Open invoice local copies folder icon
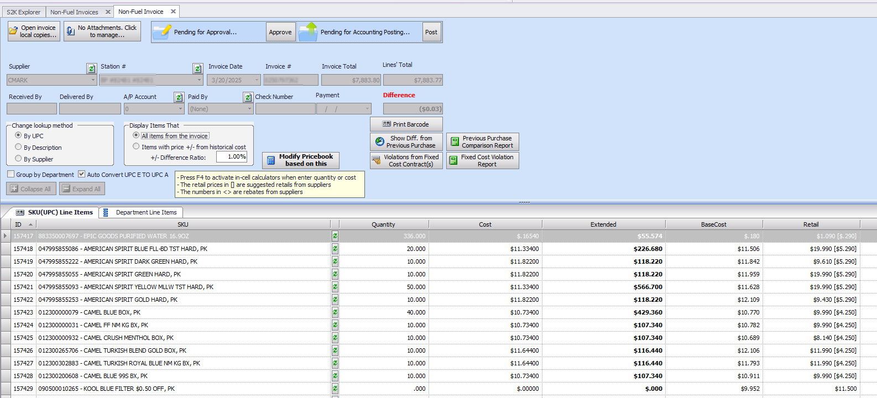The image size is (877, 398). pyautogui.click(x=13, y=31)
